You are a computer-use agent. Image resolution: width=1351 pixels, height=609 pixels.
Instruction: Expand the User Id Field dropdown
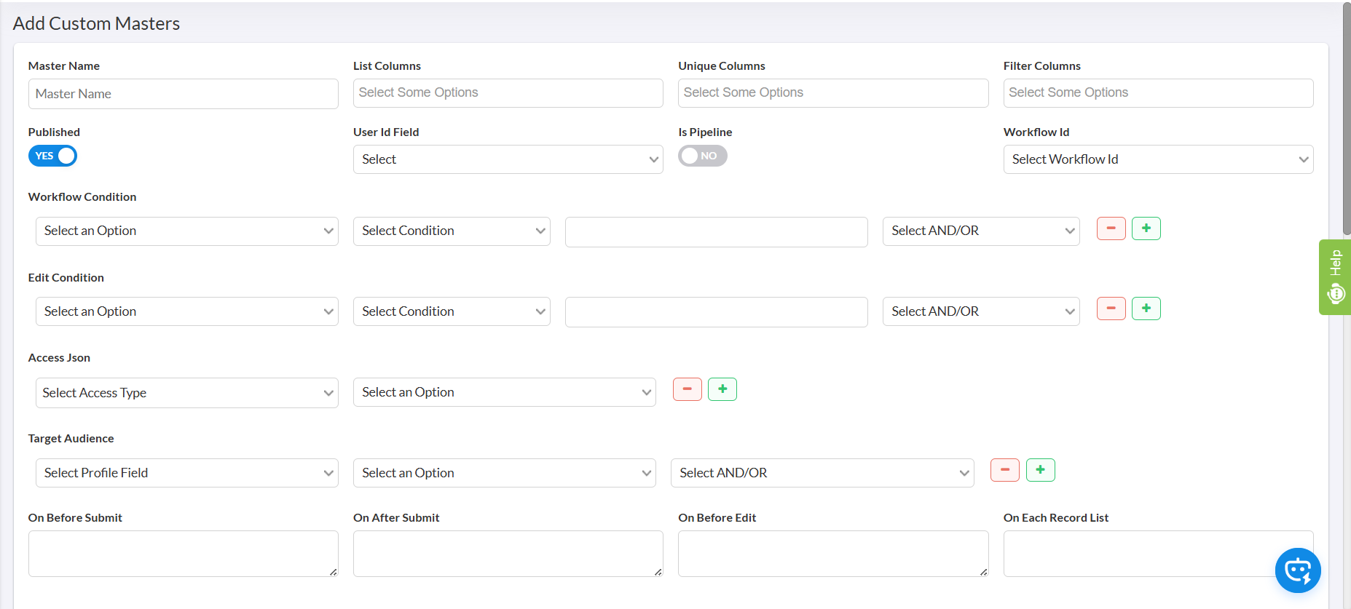coord(508,159)
